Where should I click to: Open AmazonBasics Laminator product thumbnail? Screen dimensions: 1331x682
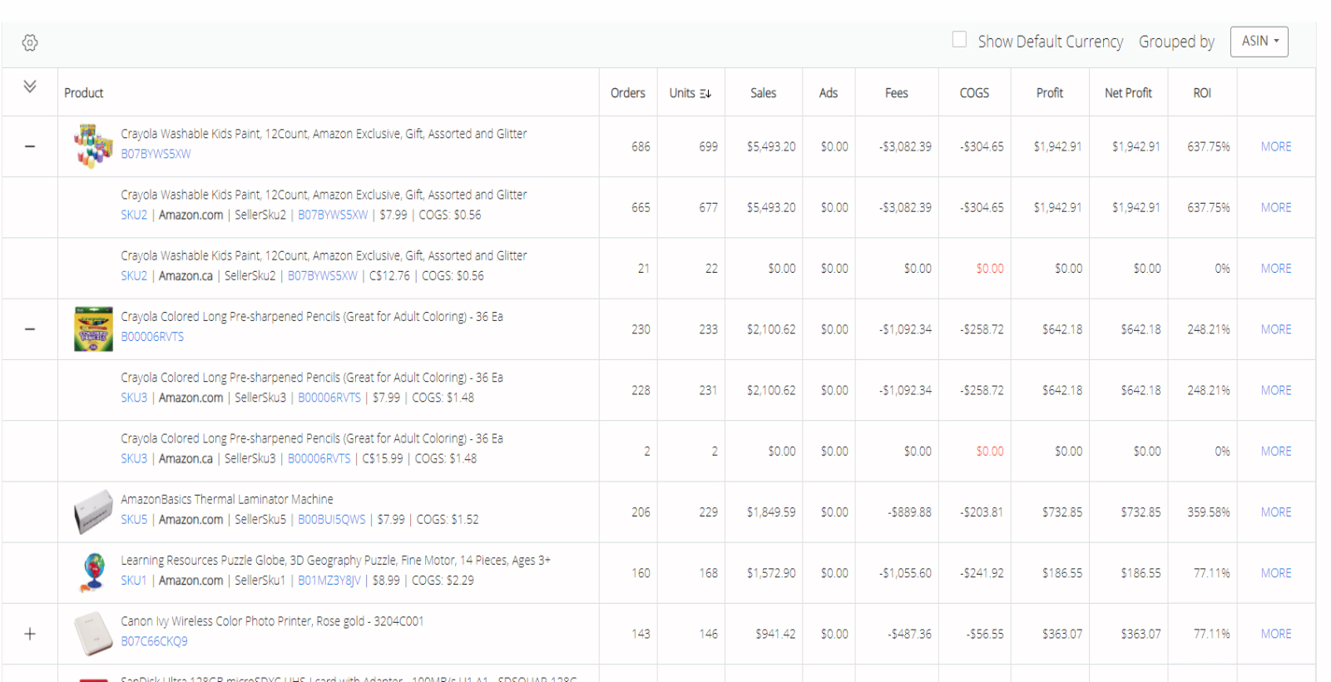(93, 511)
